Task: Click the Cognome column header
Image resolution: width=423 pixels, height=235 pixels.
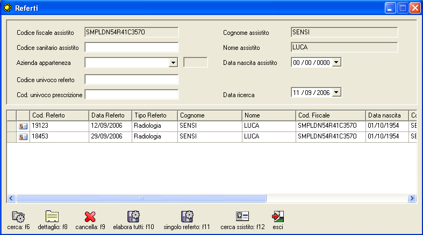Action: 209,115
